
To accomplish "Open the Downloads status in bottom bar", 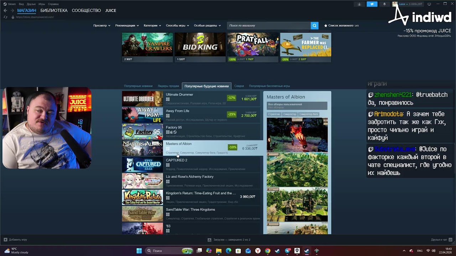I will point(229,240).
